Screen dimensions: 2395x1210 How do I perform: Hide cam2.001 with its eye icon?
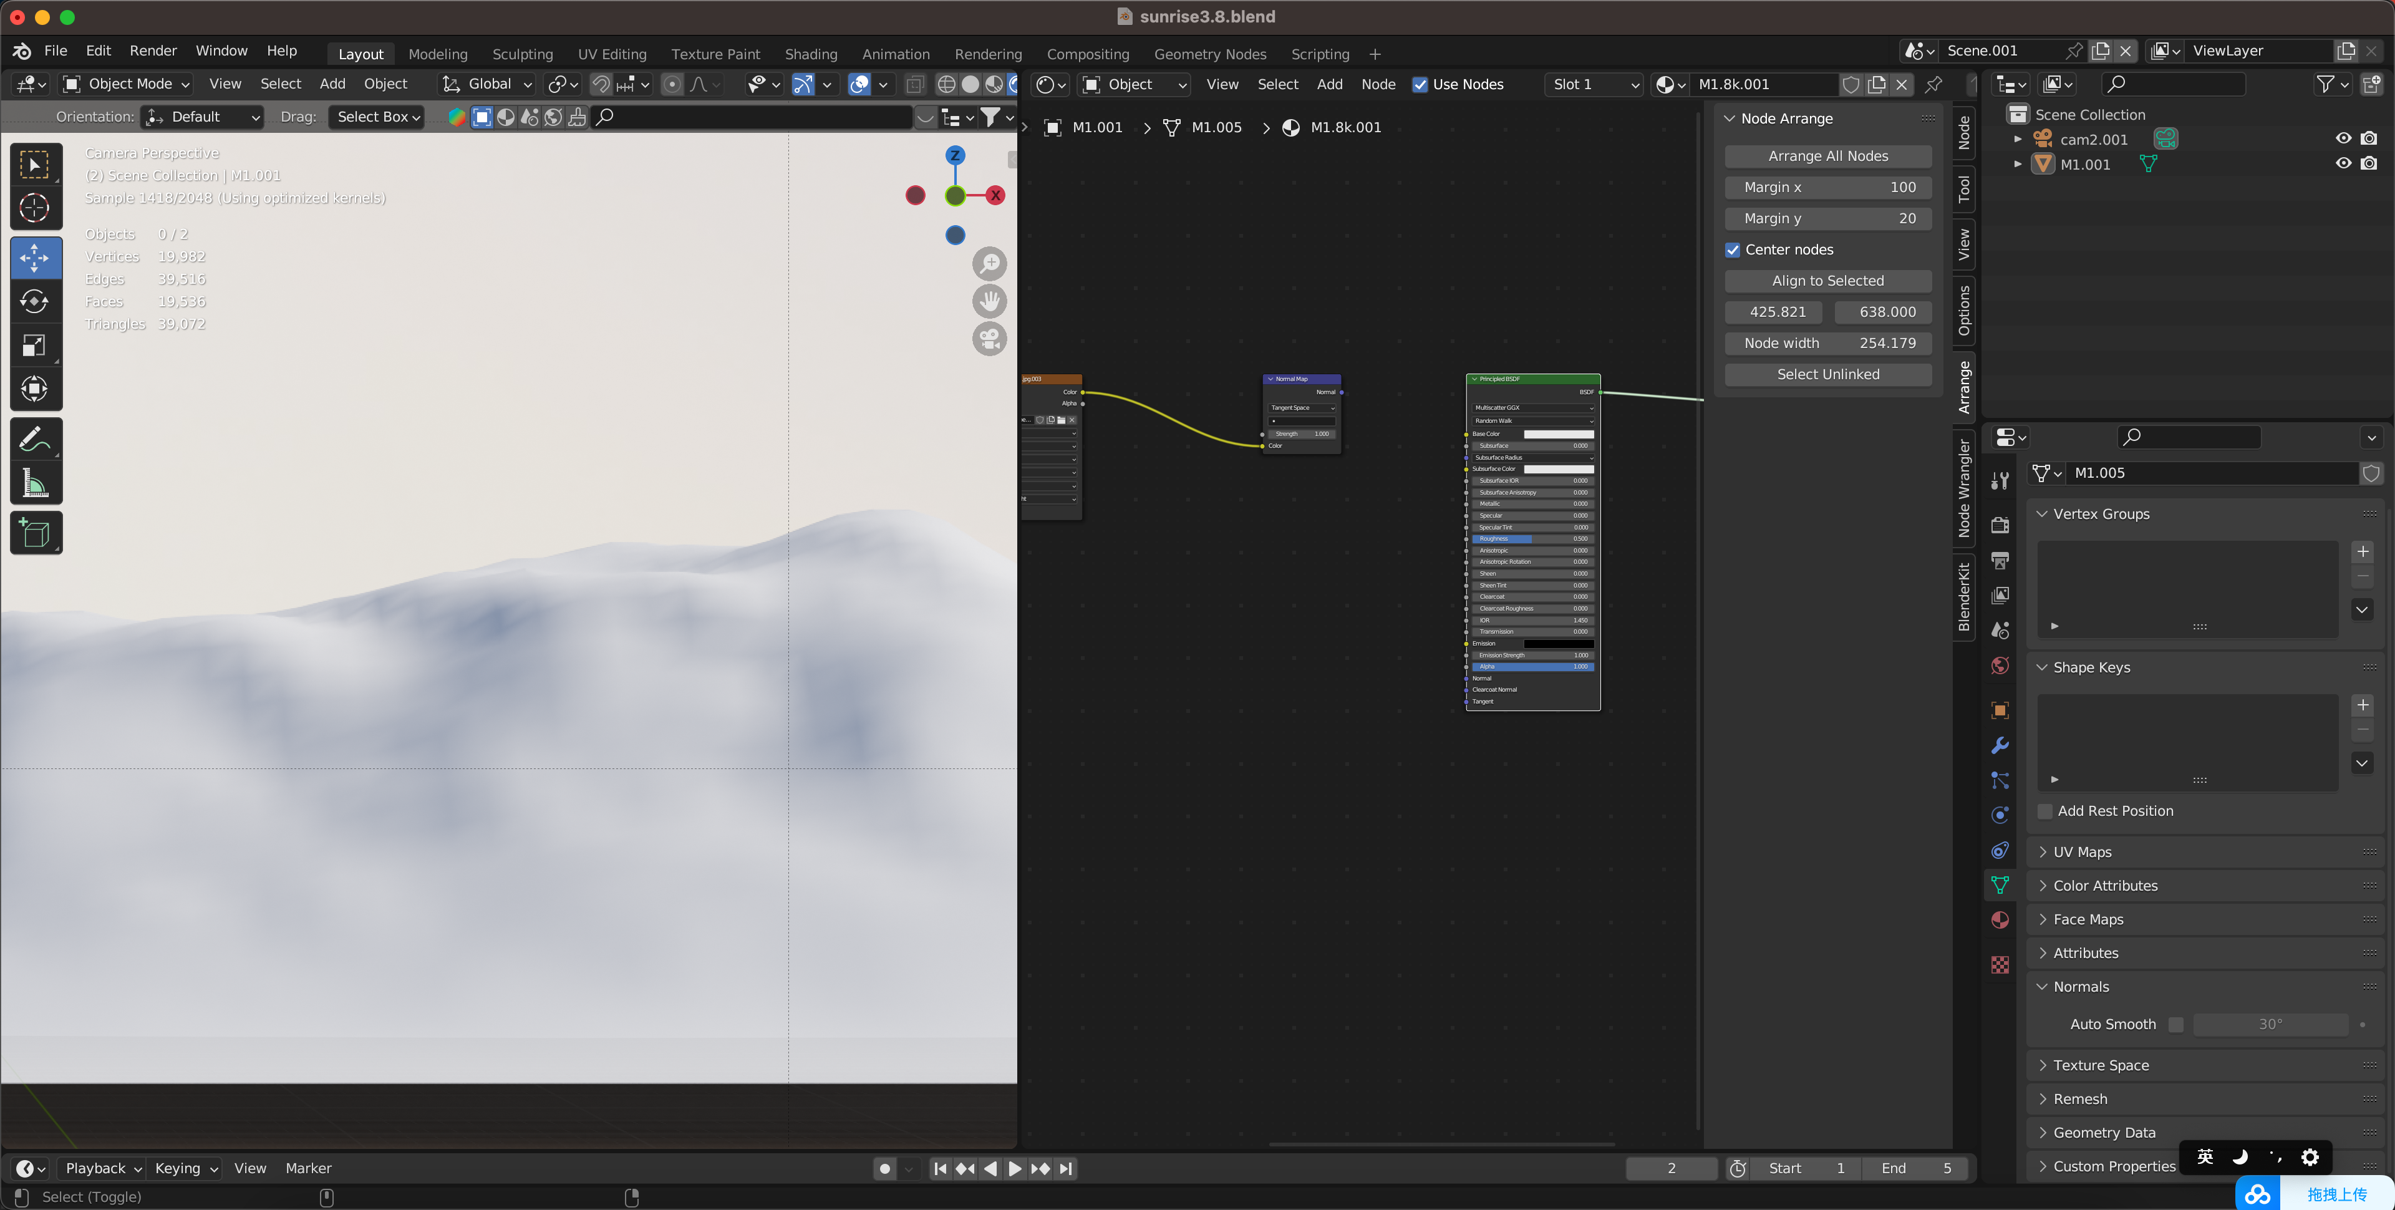(x=2343, y=138)
